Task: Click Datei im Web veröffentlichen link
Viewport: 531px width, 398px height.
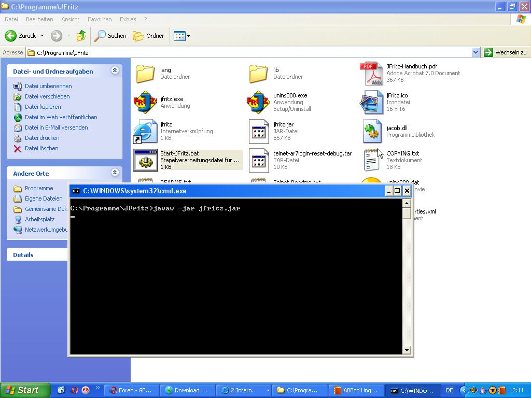Action: 61,117
